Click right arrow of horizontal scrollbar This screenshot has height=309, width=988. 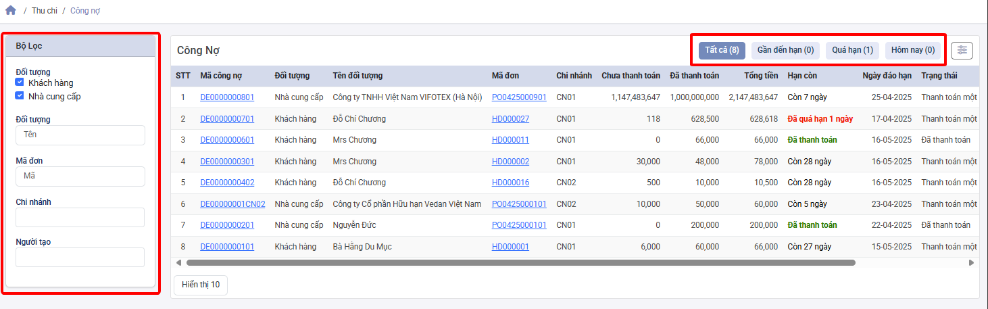(971, 262)
